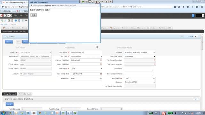
Task: Open the Home tab
Action: pos(6,28)
